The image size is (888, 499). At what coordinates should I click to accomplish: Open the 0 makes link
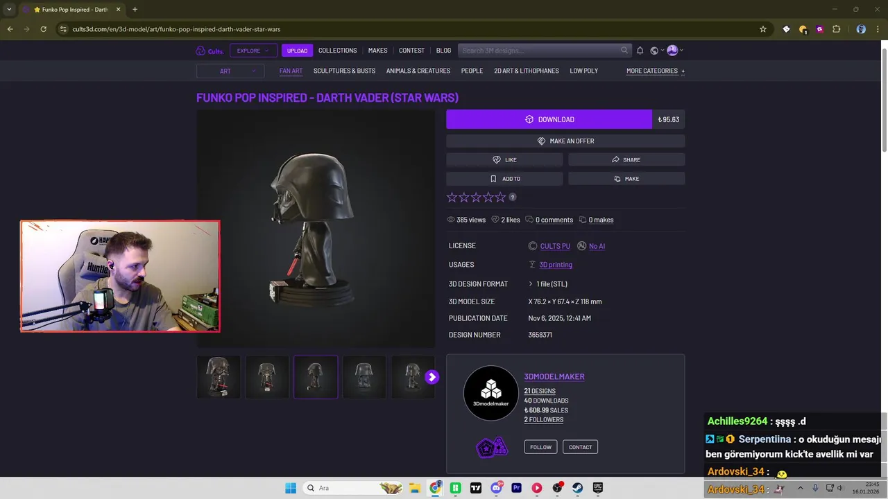click(x=601, y=220)
